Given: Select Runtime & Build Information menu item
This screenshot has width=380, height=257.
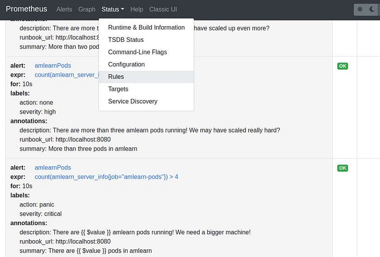Looking at the screenshot, I should coord(147,27).
